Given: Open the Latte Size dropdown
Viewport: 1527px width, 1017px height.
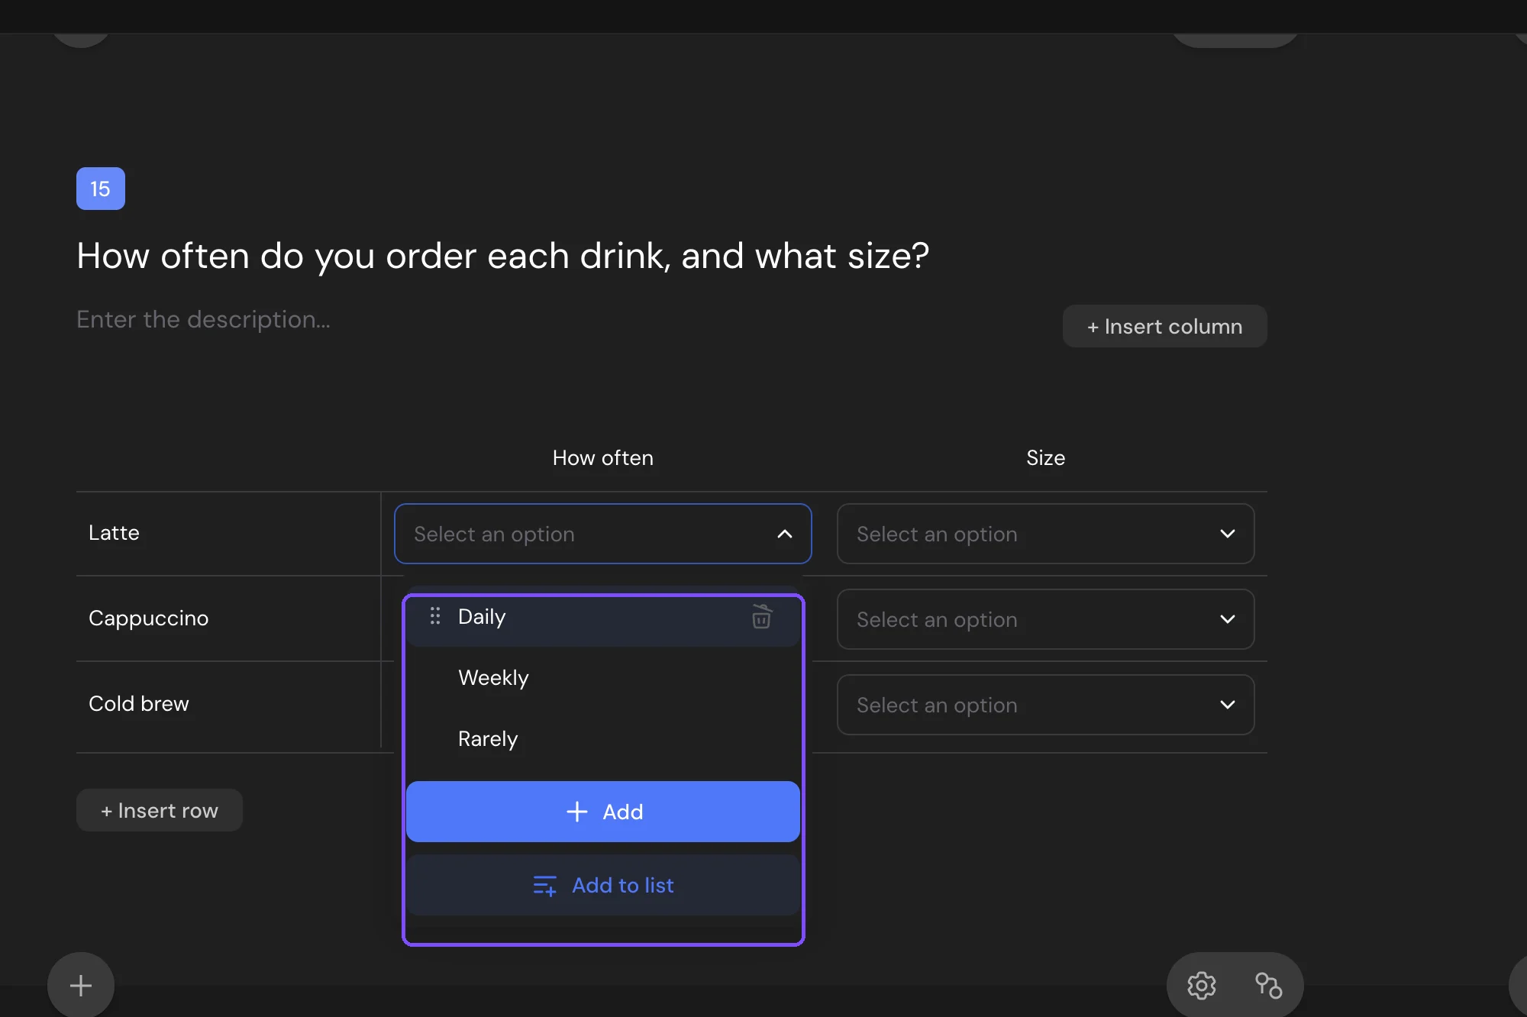Looking at the screenshot, I should coord(1045,534).
